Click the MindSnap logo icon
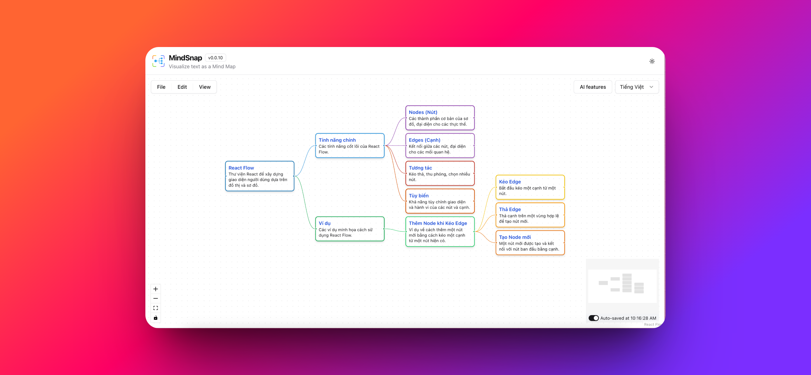The width and height of the screenshot is (811, 375). (x=158, y=61)
